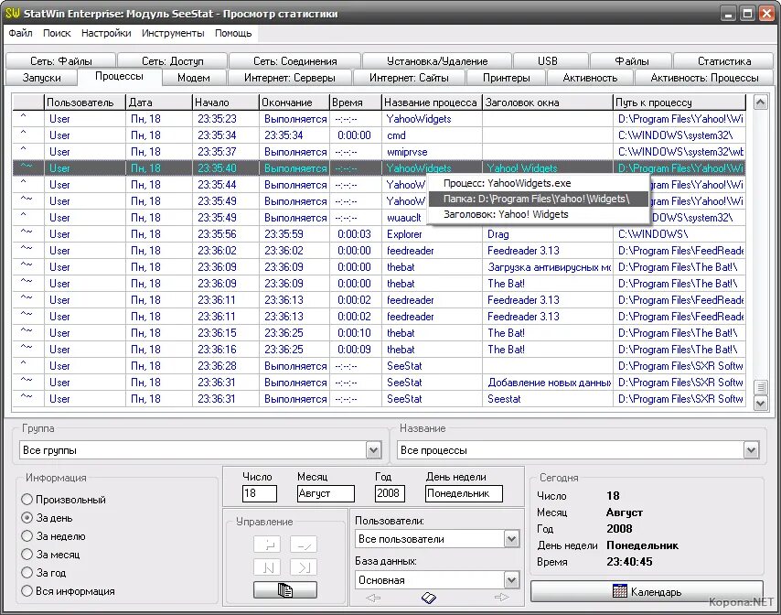Click the end time 23:35:59 cell
Image resolution: width=781 pixels, height=615 pixels.
point(294,233)
